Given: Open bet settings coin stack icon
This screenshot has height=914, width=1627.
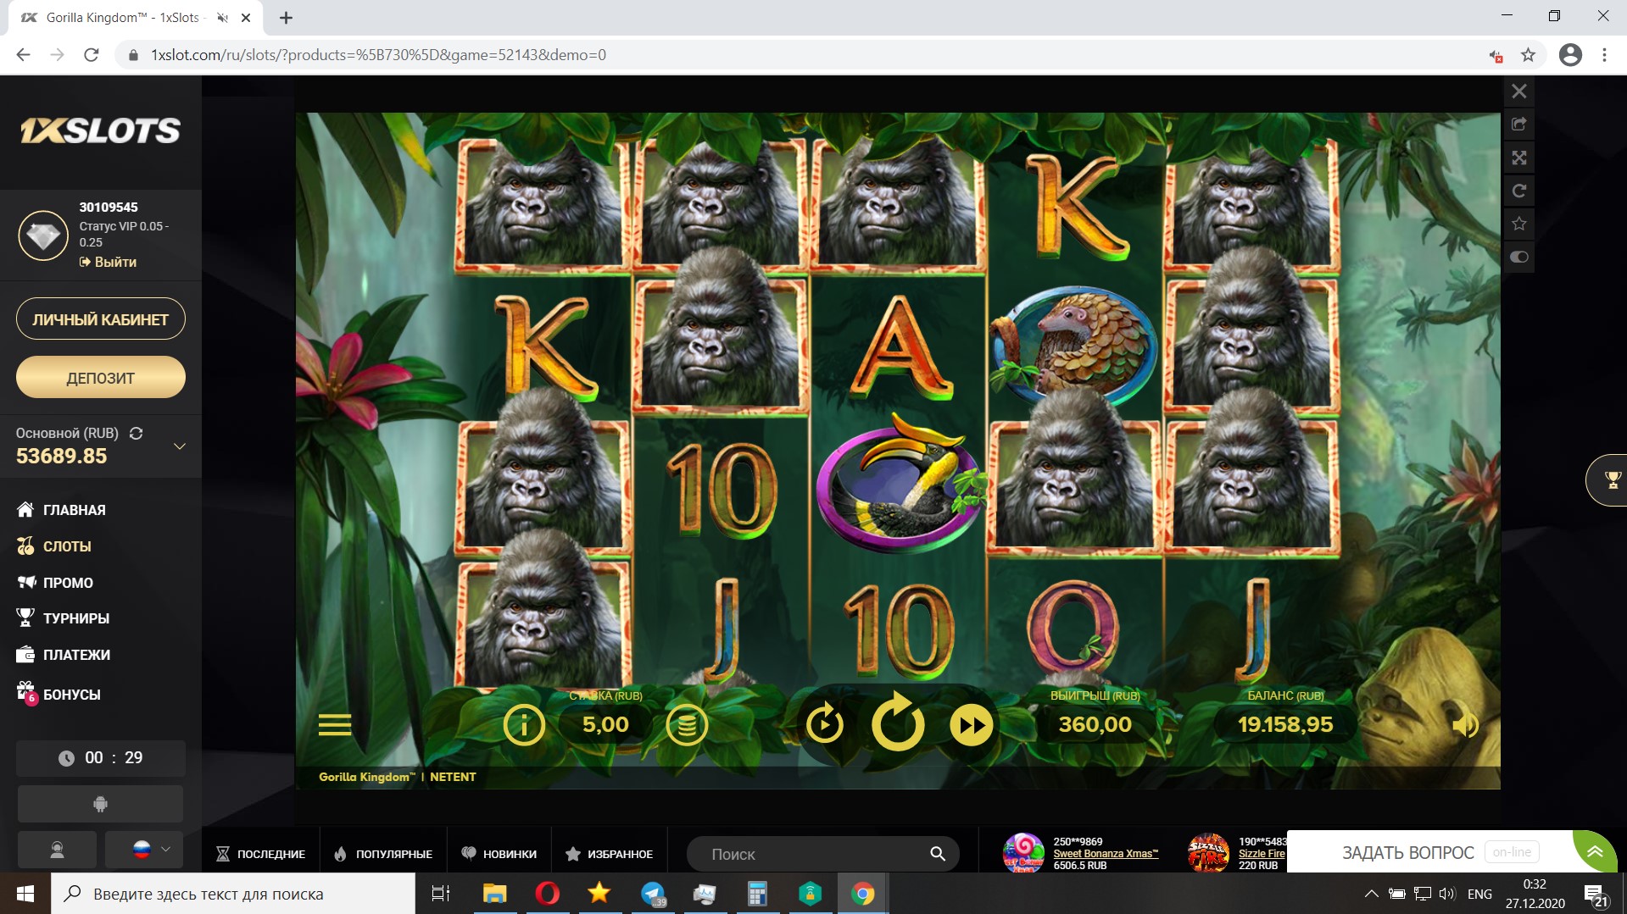Looking at the screenshot, I should [x=686, y=725].
